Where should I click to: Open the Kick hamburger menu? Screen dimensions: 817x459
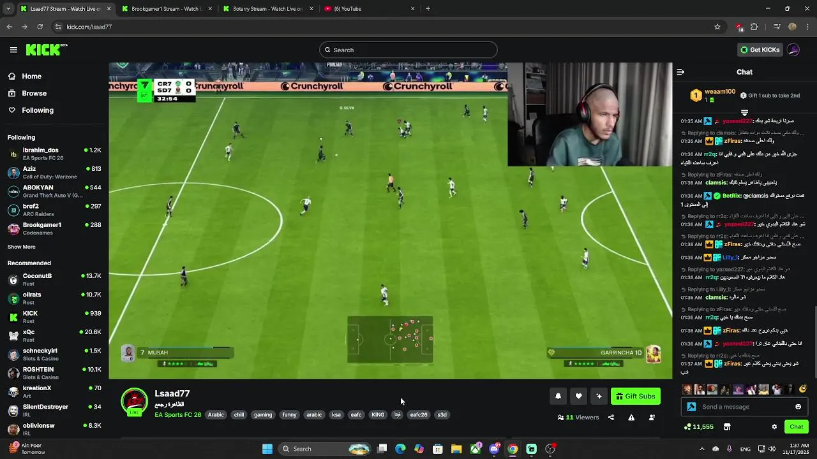coord(13,50)
